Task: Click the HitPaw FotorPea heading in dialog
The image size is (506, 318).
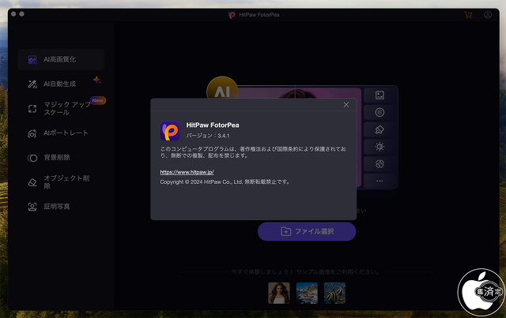Action: pyautogui.click(x=213, y=125)
